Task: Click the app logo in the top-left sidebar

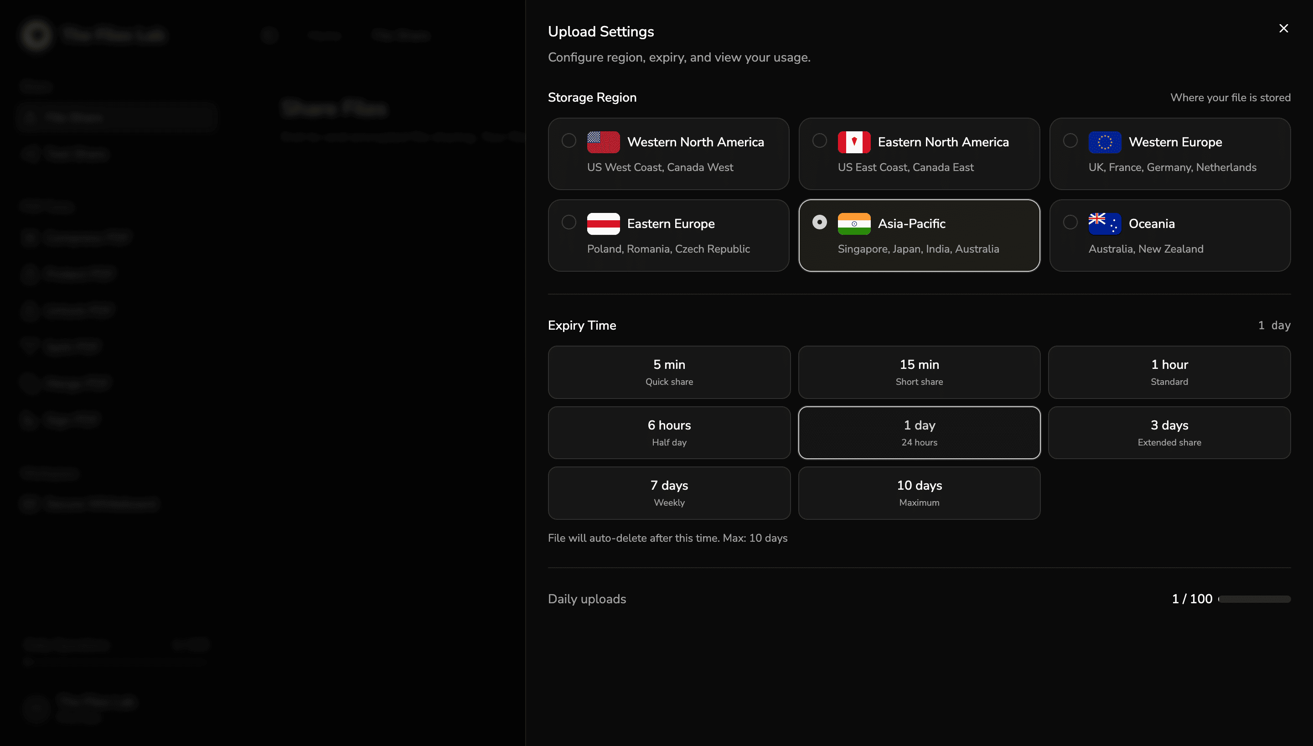Action: (x=36, y=34)
